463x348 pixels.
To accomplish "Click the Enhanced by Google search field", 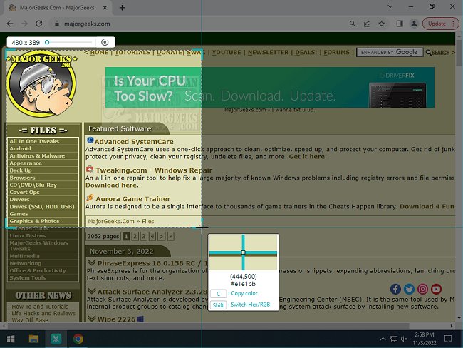I will 390,52.
